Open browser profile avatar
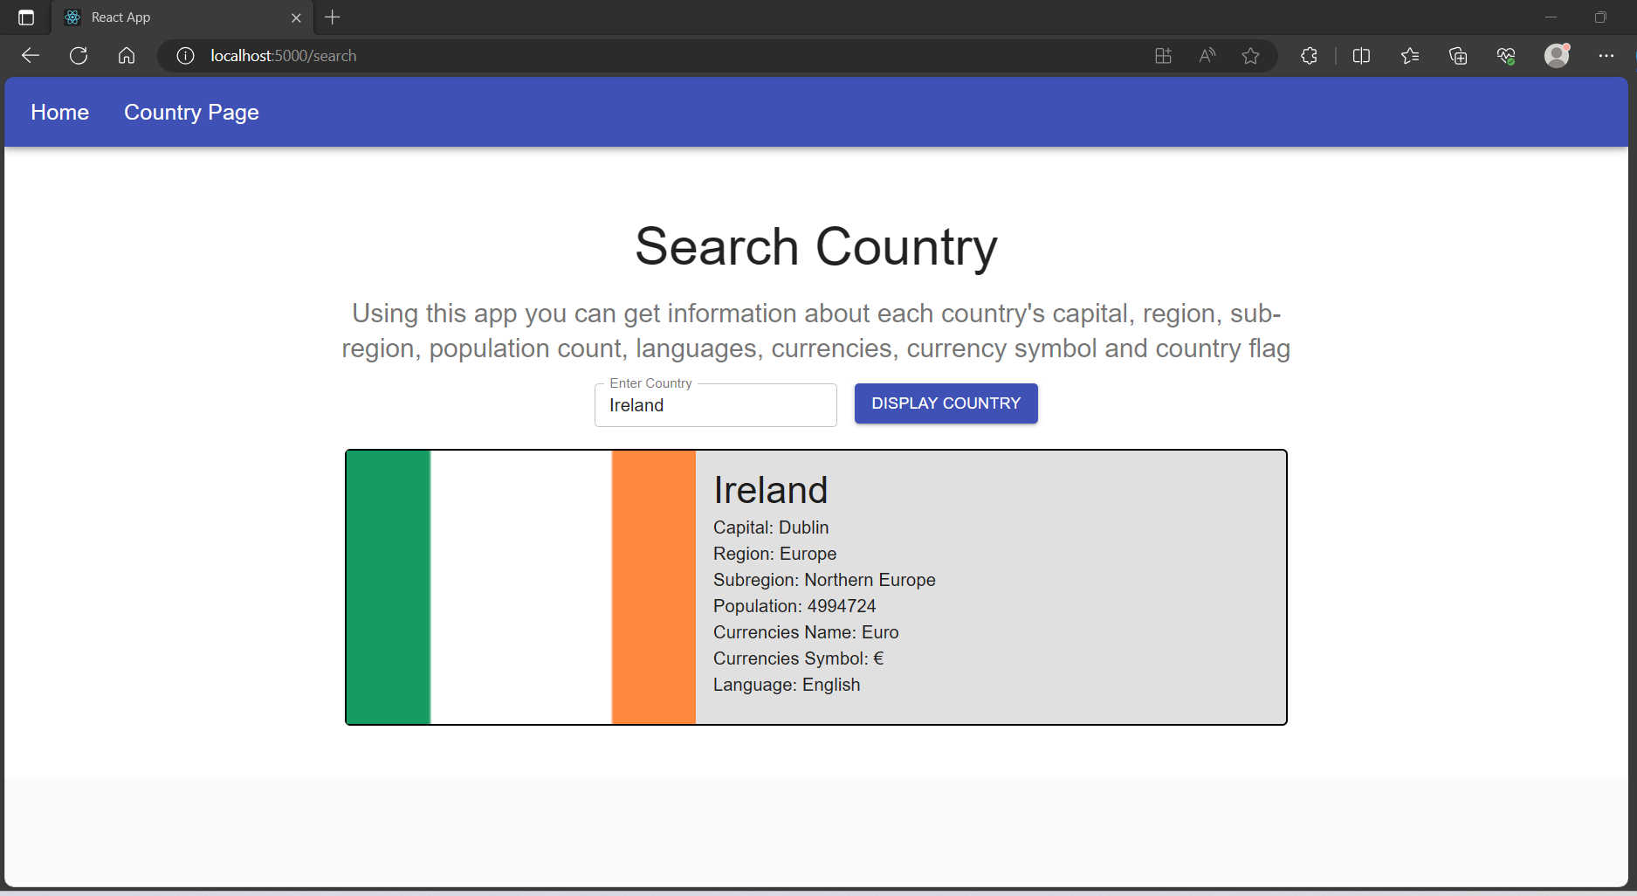The image size is (1637, 896). tap(1556, 55)
